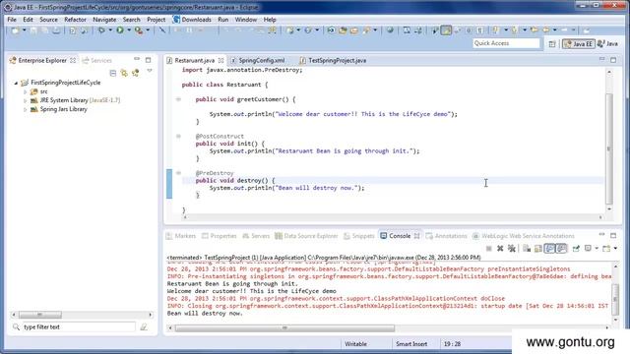Click the Remove Launch console X icon
This screenshot has height=354, width=630.
pyautogui.click(x=500, y=249)
